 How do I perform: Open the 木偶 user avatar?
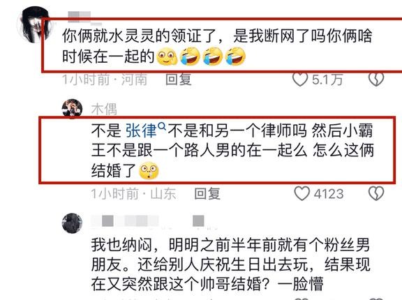pos(72,108)
